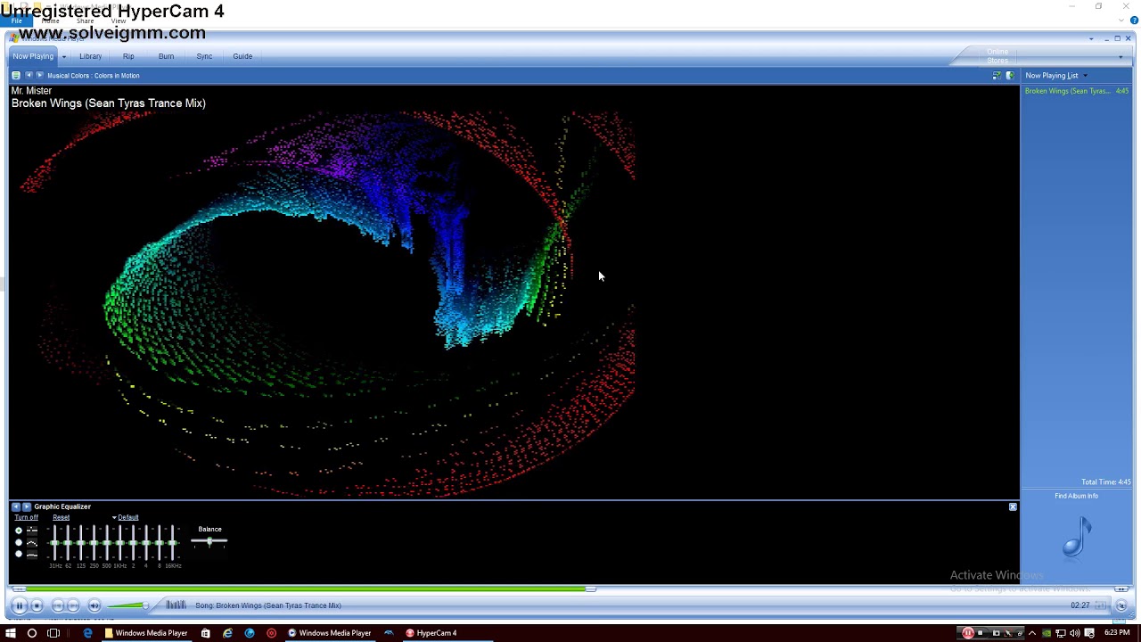Screen dimensions: 1141x642
Task: Skip to the previous track
Action: 58,605
